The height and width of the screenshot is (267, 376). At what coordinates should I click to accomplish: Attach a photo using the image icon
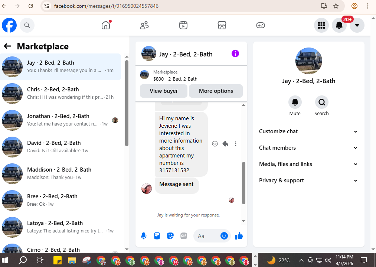[157, 236]
